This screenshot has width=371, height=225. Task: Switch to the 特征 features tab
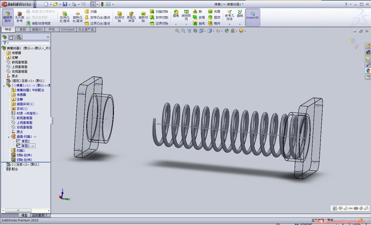point(8,29)
